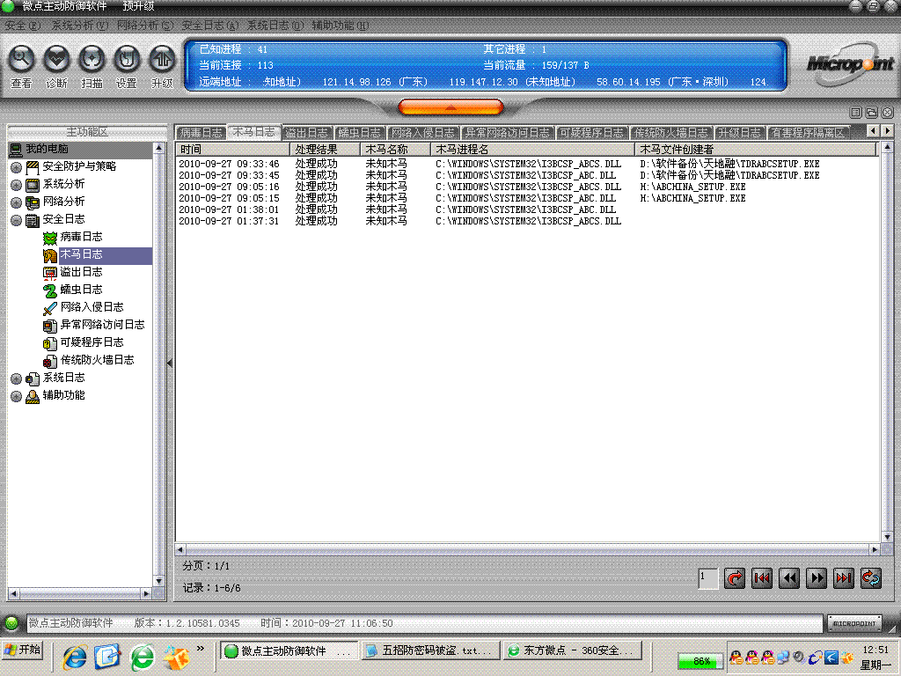This screenshot has width=901, height=676.
Task: Jump to the first page of records
Action: click(762, 578)
